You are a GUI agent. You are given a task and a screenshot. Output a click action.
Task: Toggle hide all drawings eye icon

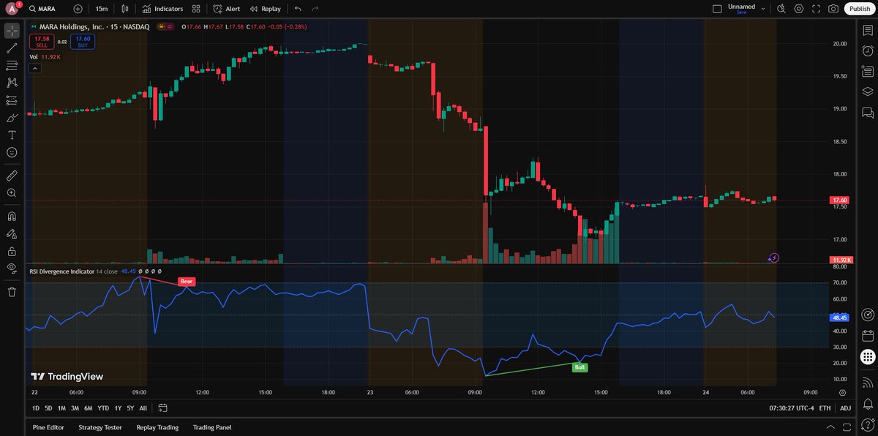[x=12, y=268]
